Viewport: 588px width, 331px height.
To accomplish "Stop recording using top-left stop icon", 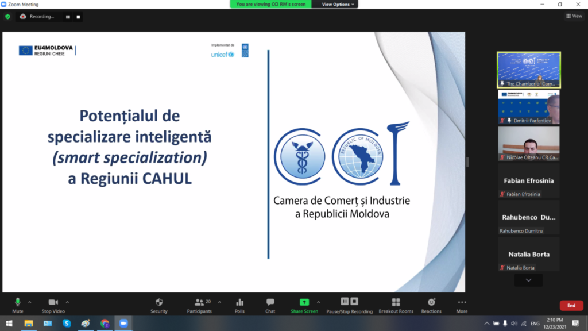I will (78, 17).
